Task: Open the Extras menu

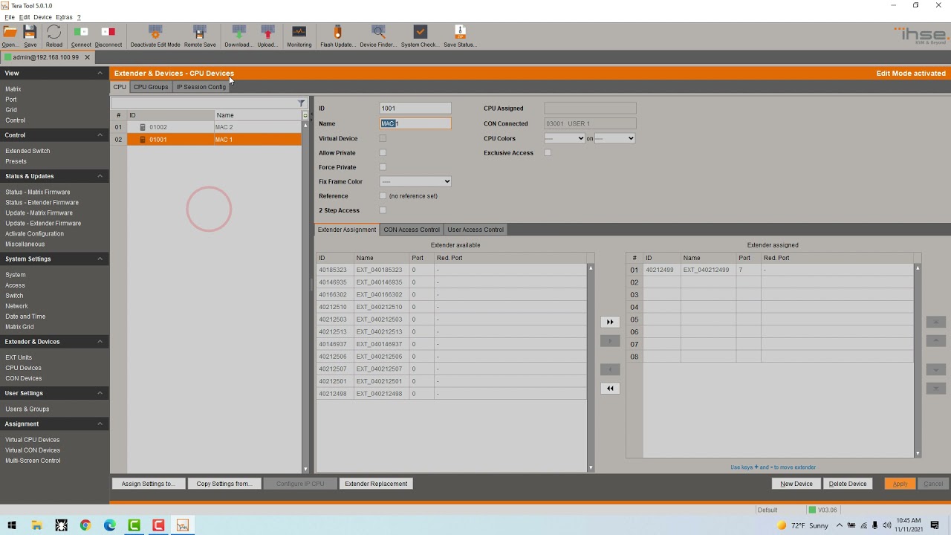Action: (x=64, y=17)
